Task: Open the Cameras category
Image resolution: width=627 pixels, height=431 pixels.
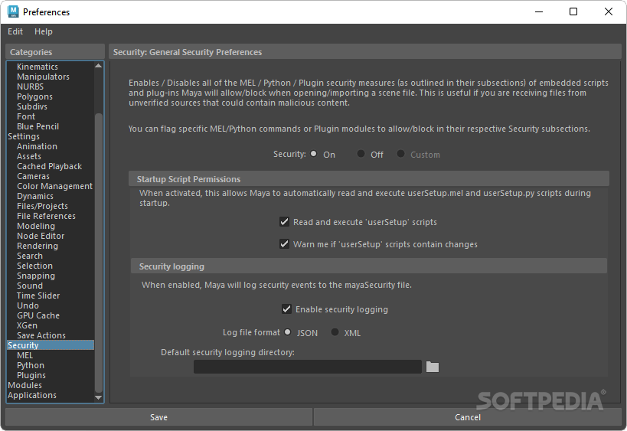Action: point(33,176)
